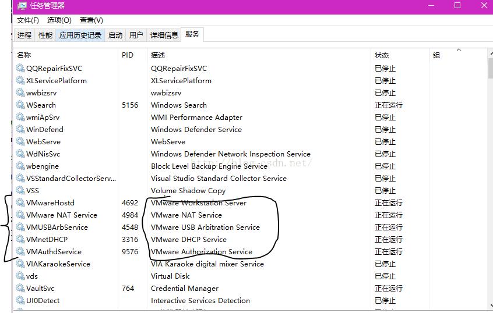Select the VMnetDHCP service name

coord(47,240)
